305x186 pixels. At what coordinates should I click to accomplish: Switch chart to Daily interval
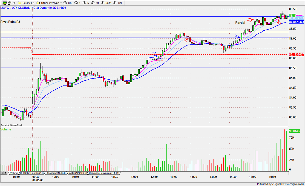106,3
